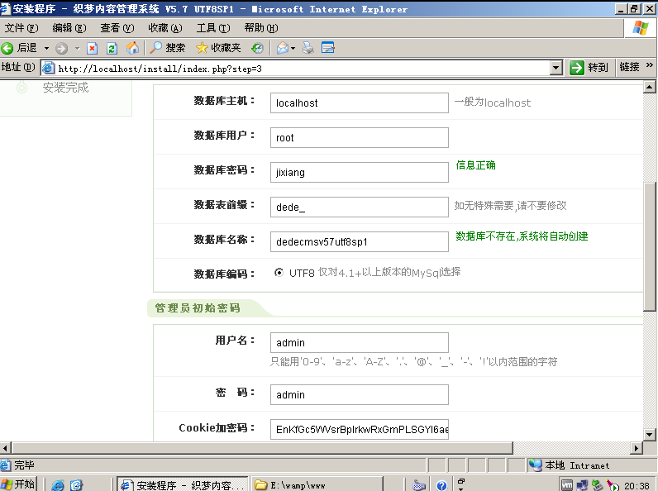Open the Mail button dropdown arrow

tap(293, 48)
